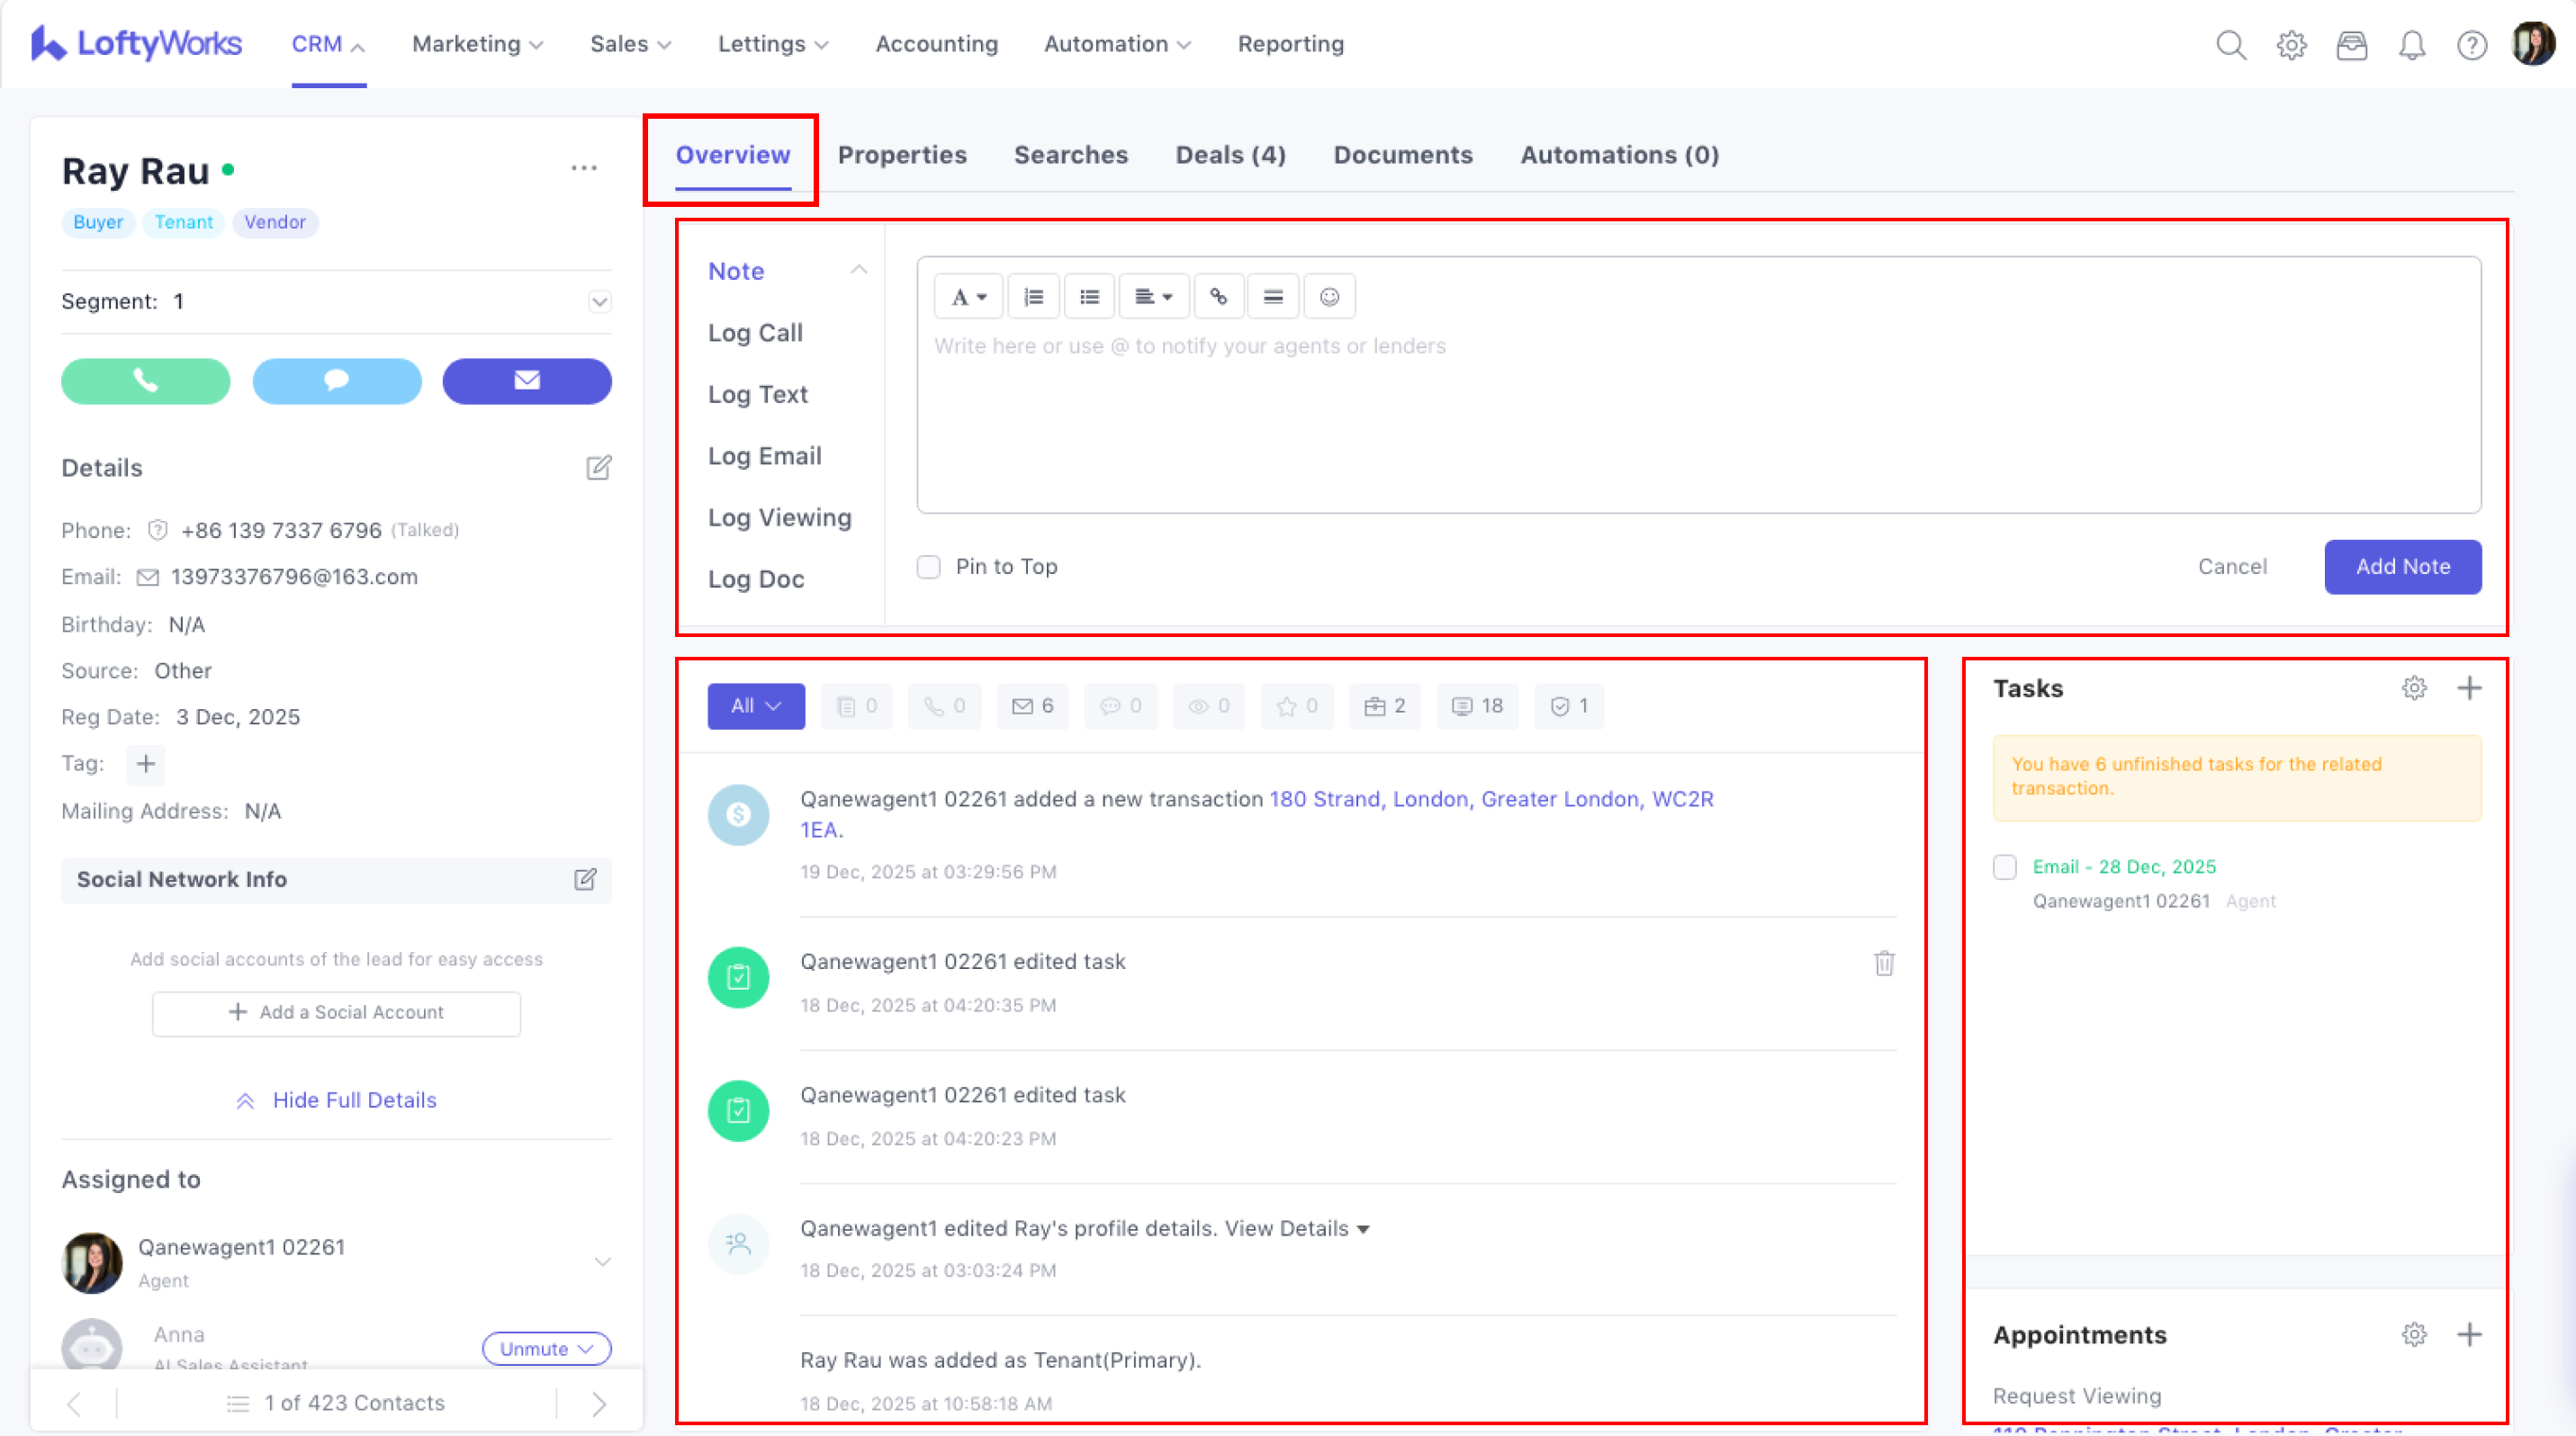Open Appointments settings gear
The width and height of the screenshot is (2576, 1436).
[x=2414, y=1335]
